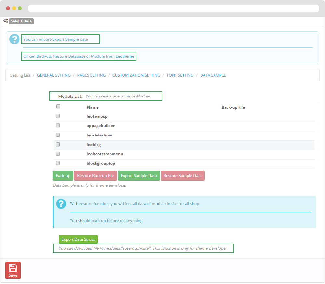Click the question mark icon in top info box
Screen dimensions: 325x284
coord(15,39)
